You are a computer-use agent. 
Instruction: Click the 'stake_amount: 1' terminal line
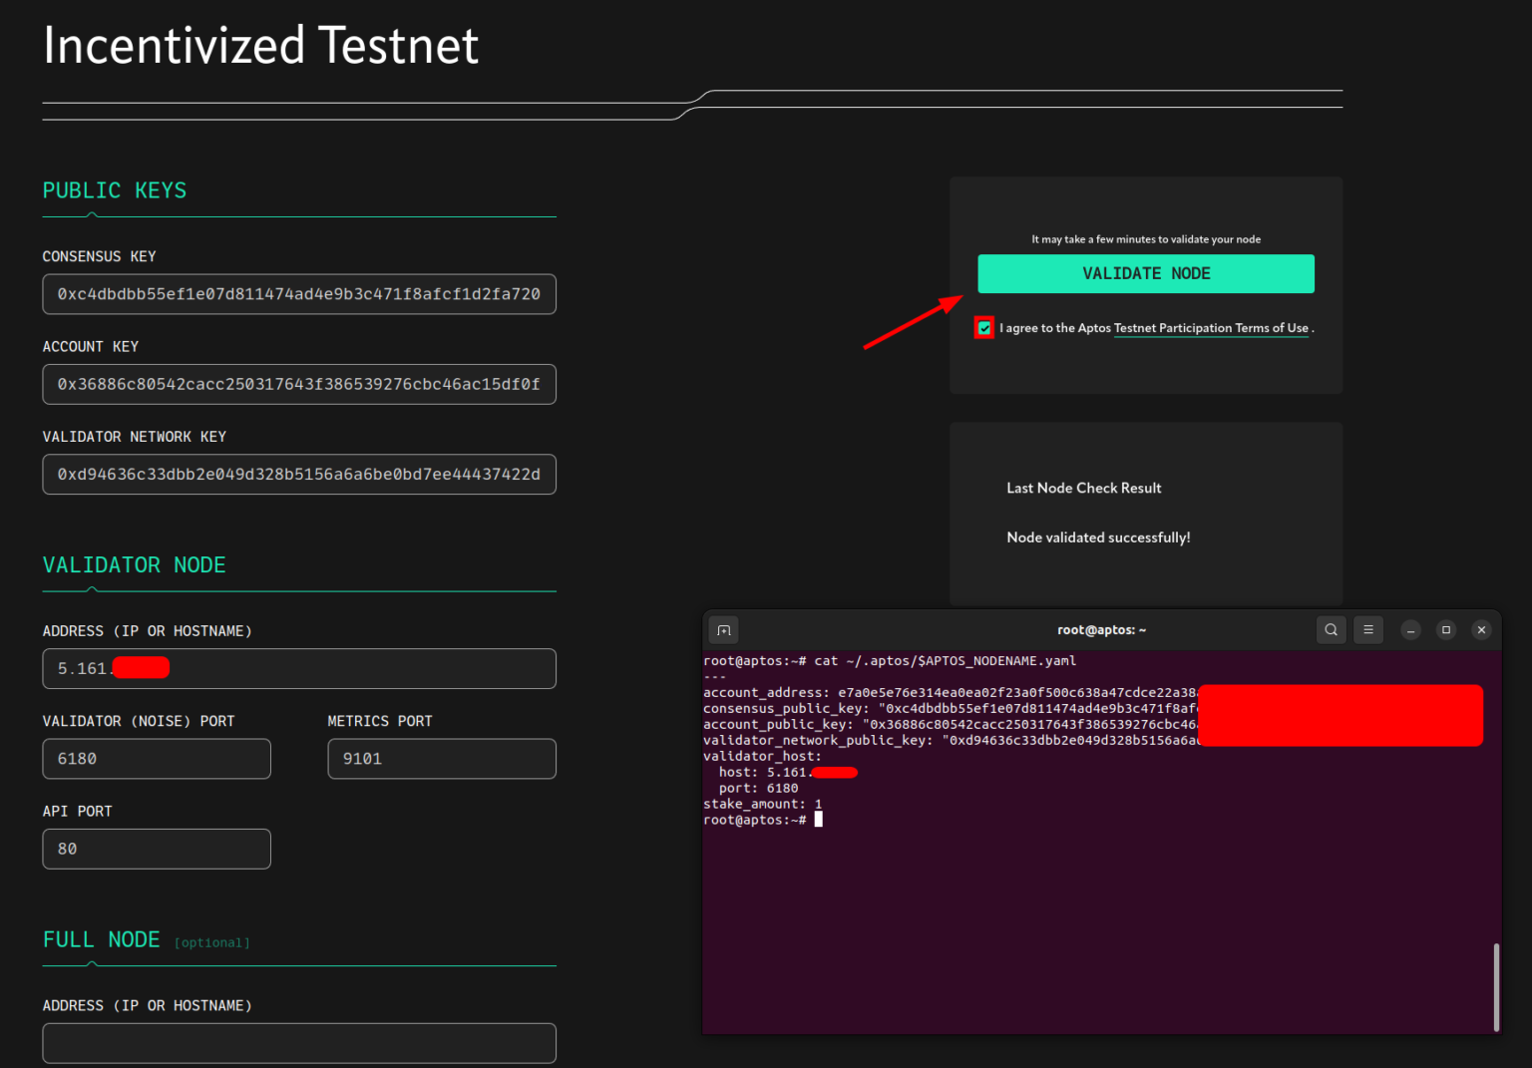point(763,804)
